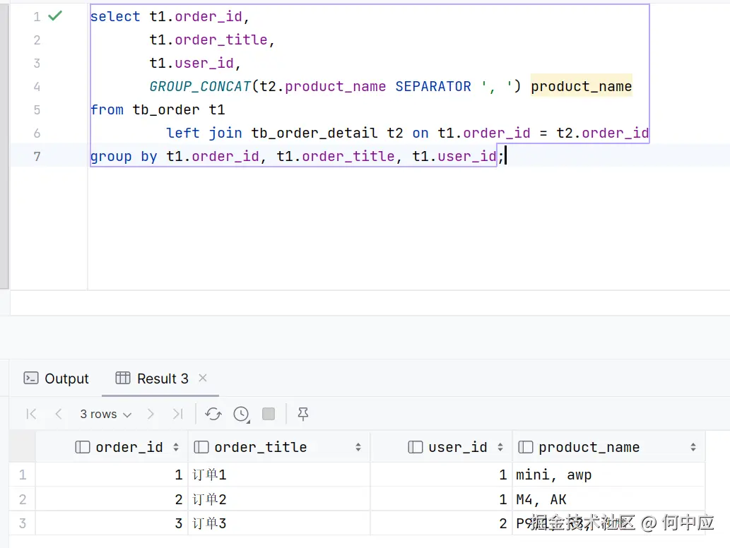Select the product_name column header

[x=608, y=447]
